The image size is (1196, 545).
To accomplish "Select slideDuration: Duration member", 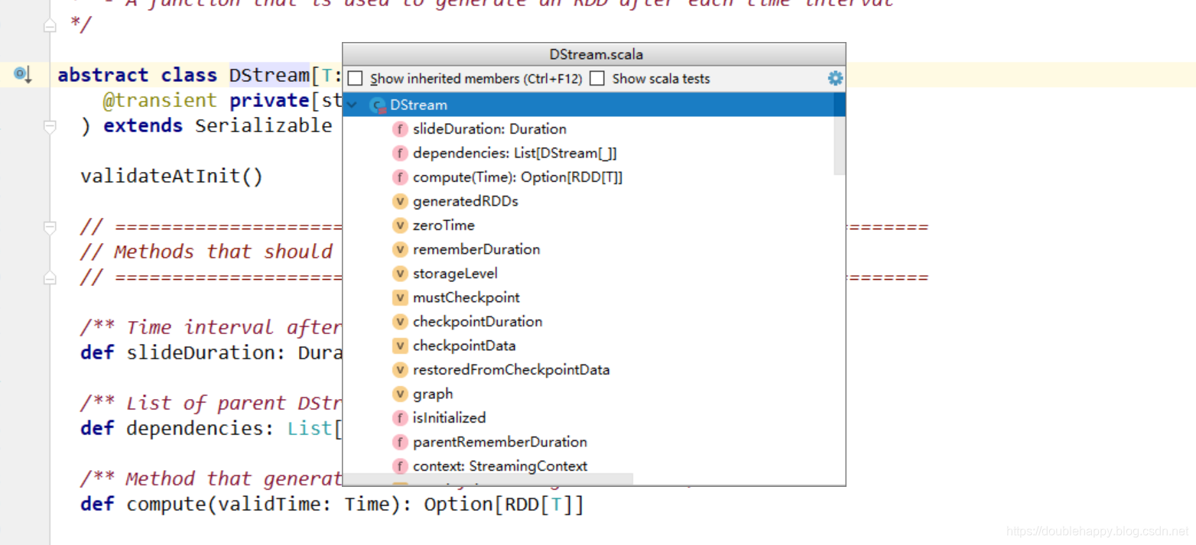I will 489,129.
